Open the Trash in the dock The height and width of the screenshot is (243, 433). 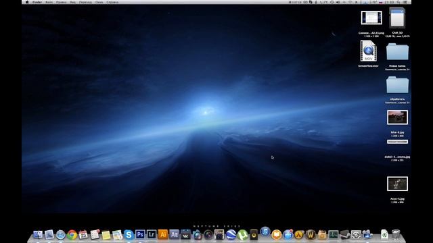coord(396,234)
